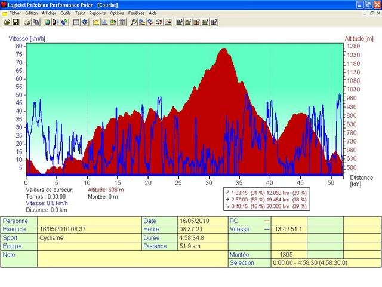Click the vertical bars chart icon
This screenshot has width=382, height=287.
(x=122, y=22)
